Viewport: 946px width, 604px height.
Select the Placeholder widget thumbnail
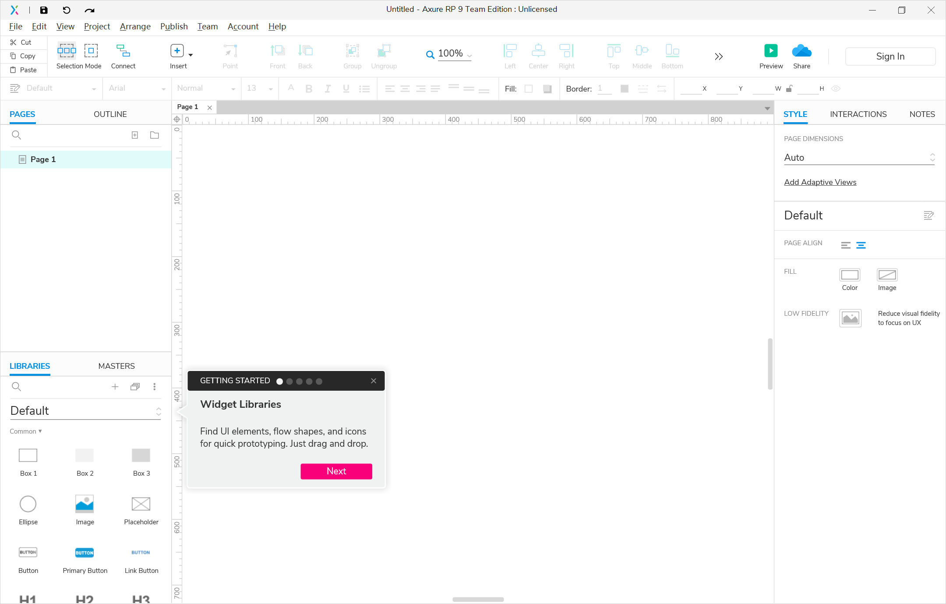point(141,504)
